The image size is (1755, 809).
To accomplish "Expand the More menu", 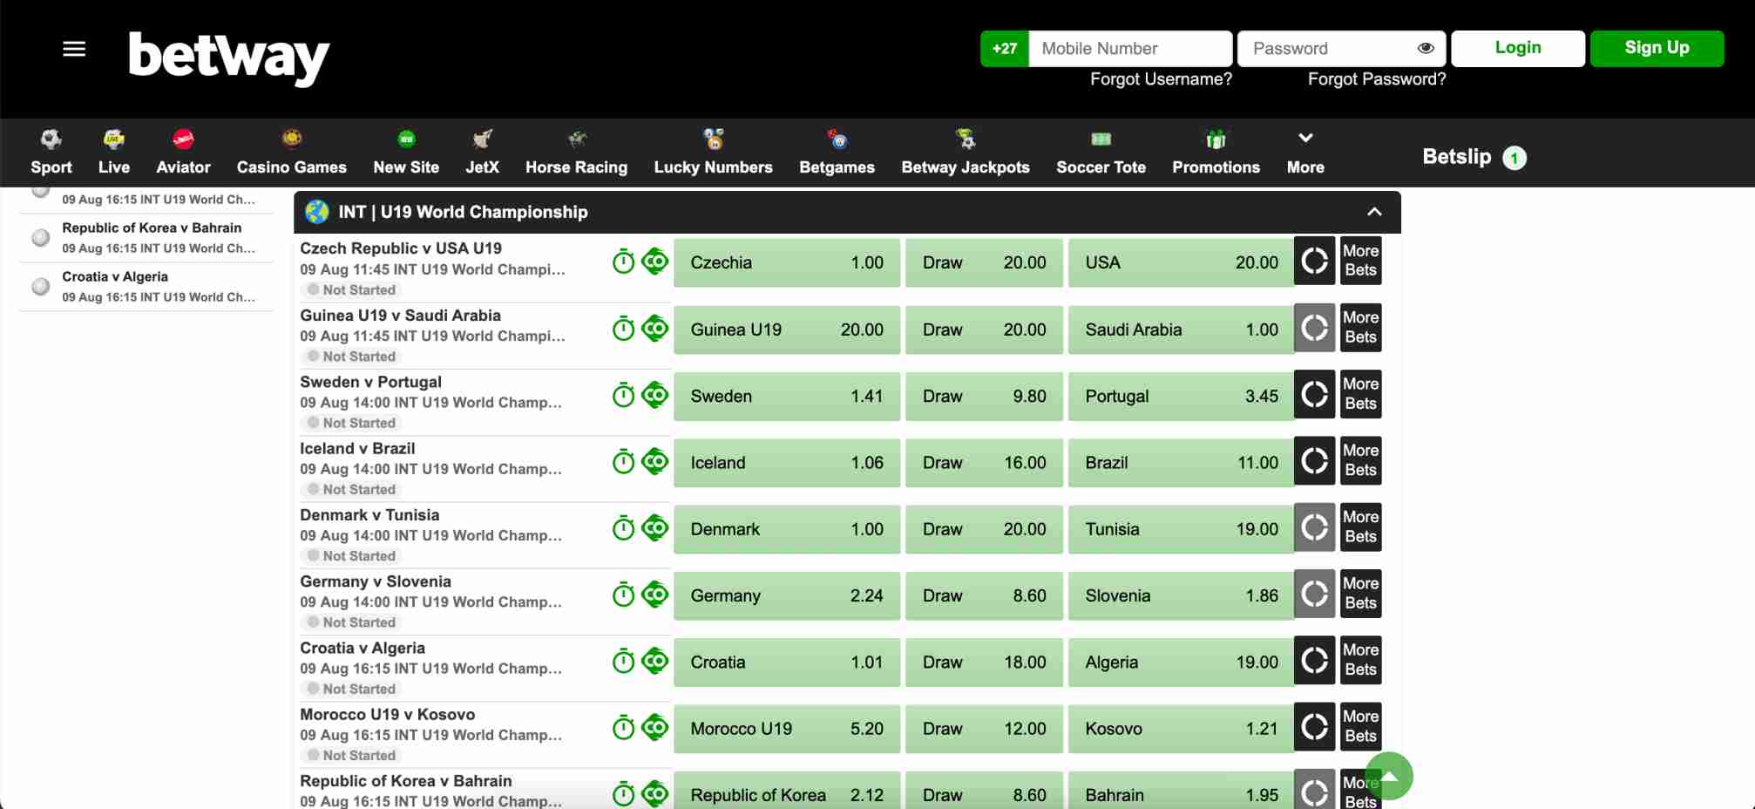I will coord(1305,153).
